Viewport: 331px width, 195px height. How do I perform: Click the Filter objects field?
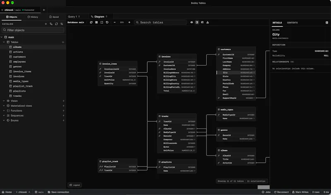click(x=33, y=30)
